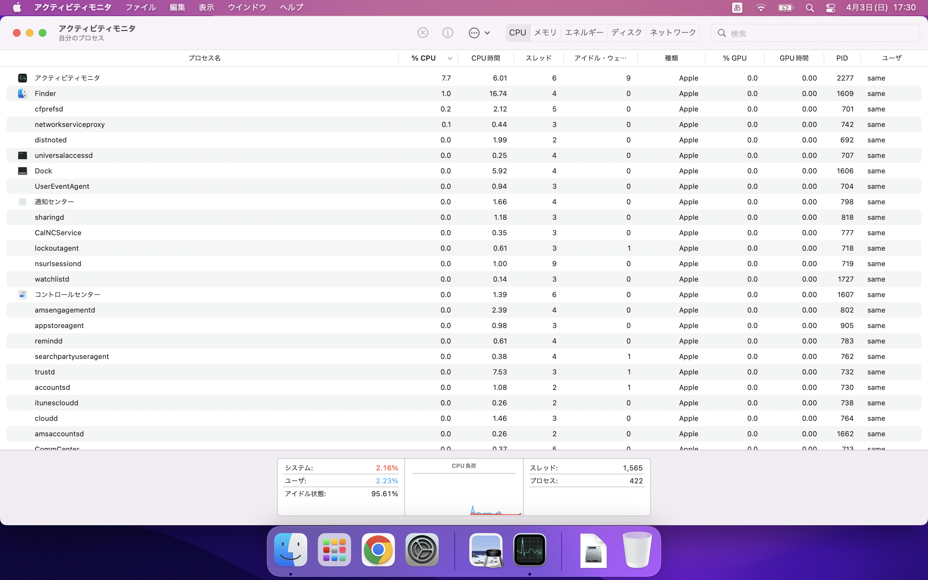Screen dimensions: 928x580
Task: Select the trustd process row
Action: (x=464, y=372)
